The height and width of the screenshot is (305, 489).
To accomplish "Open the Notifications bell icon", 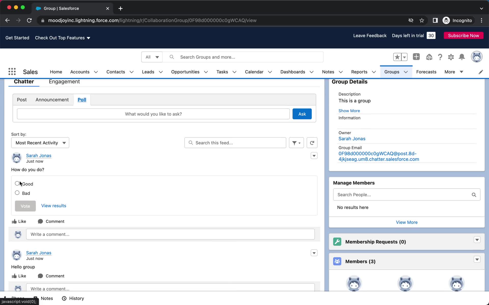I will pos(462,57).
